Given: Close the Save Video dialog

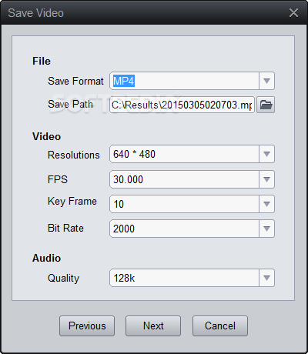Looking at the screenshot, I should (293, 13).
